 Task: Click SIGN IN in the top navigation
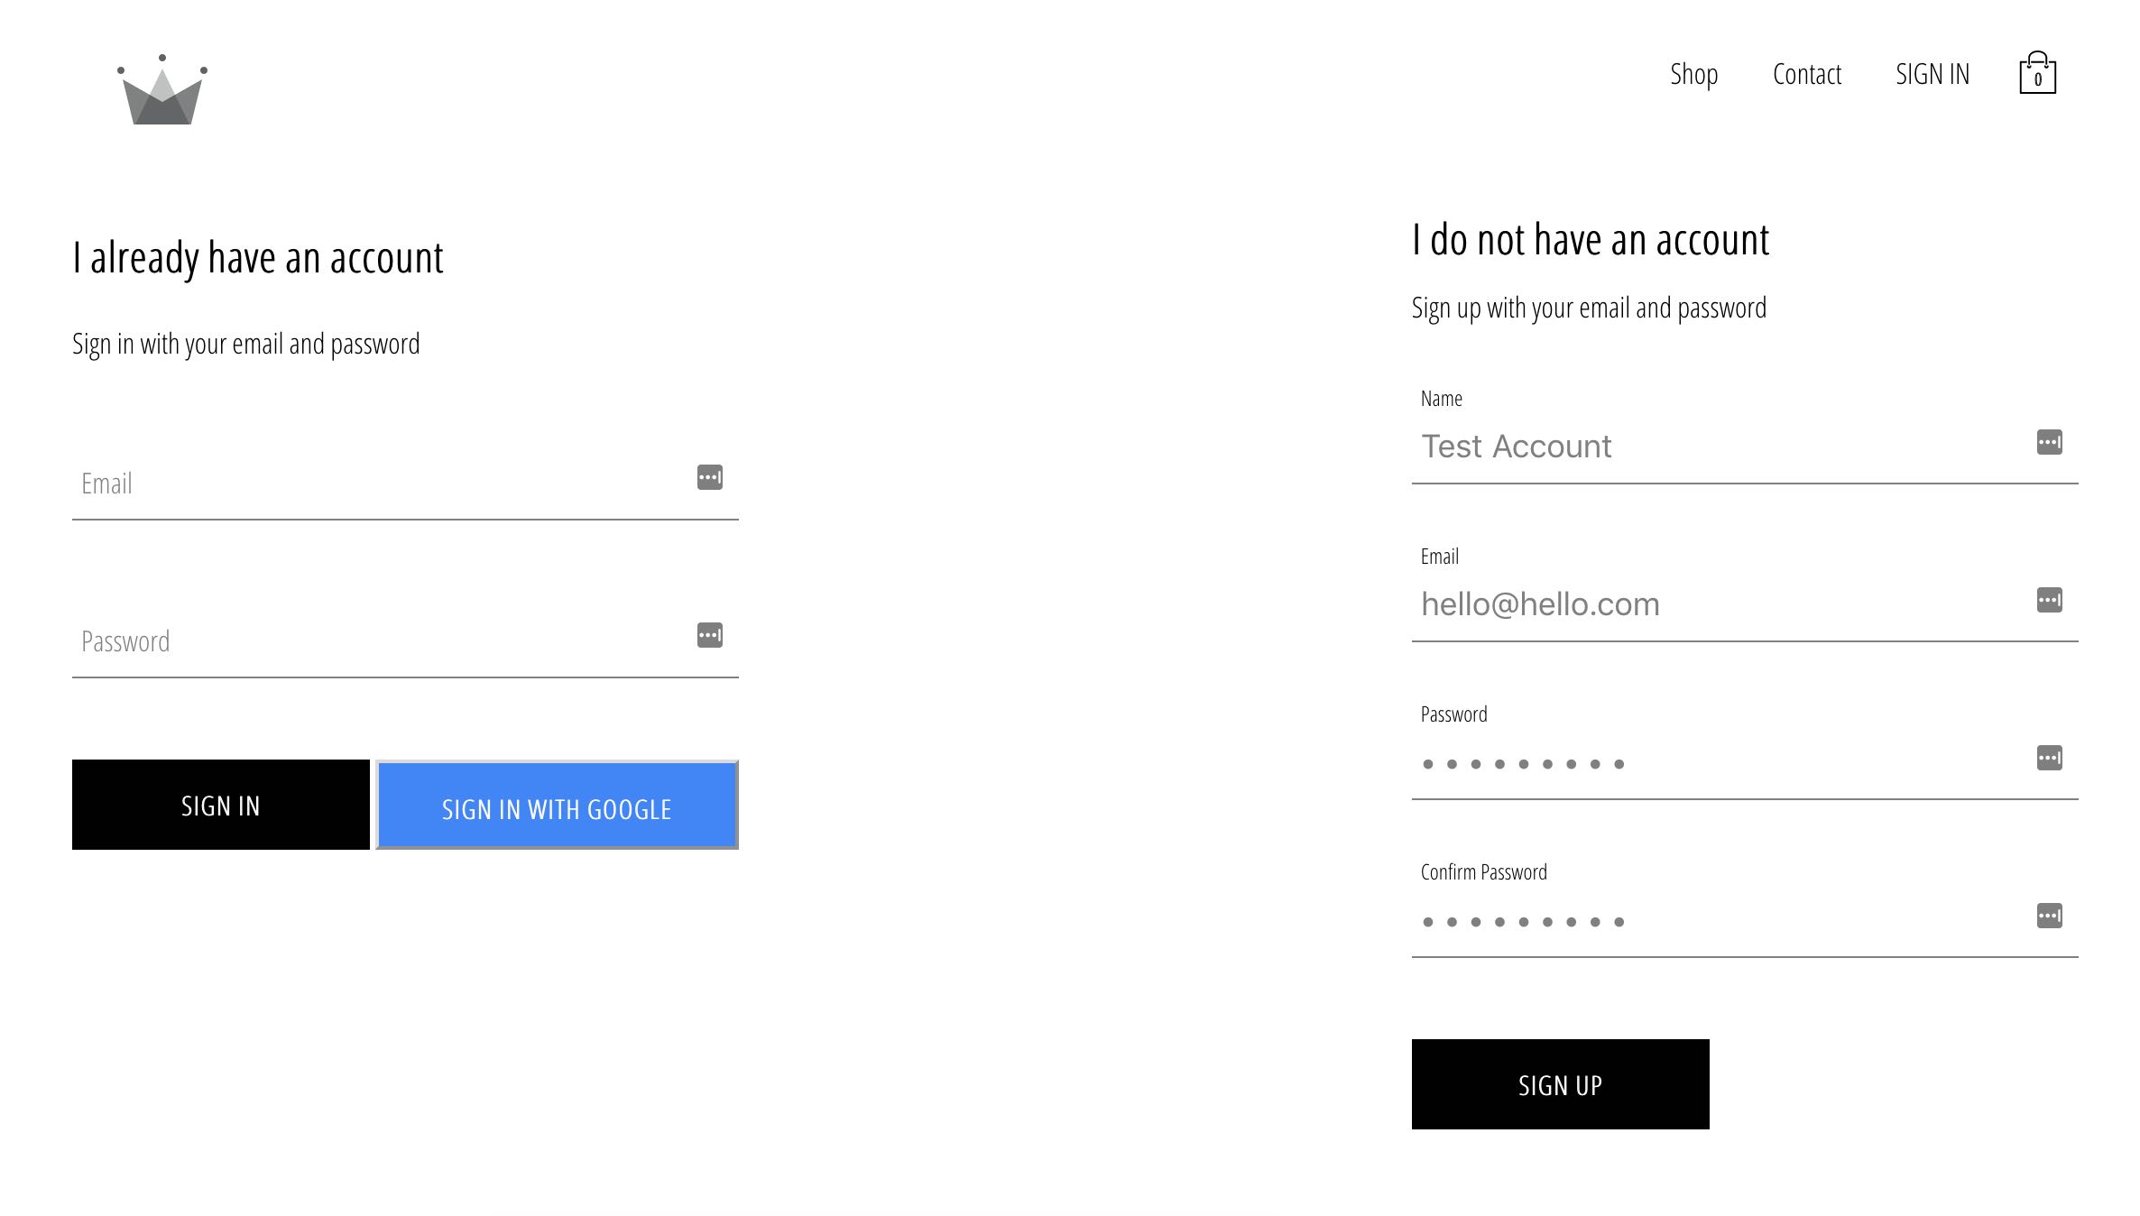click(x=1932, y=74)
